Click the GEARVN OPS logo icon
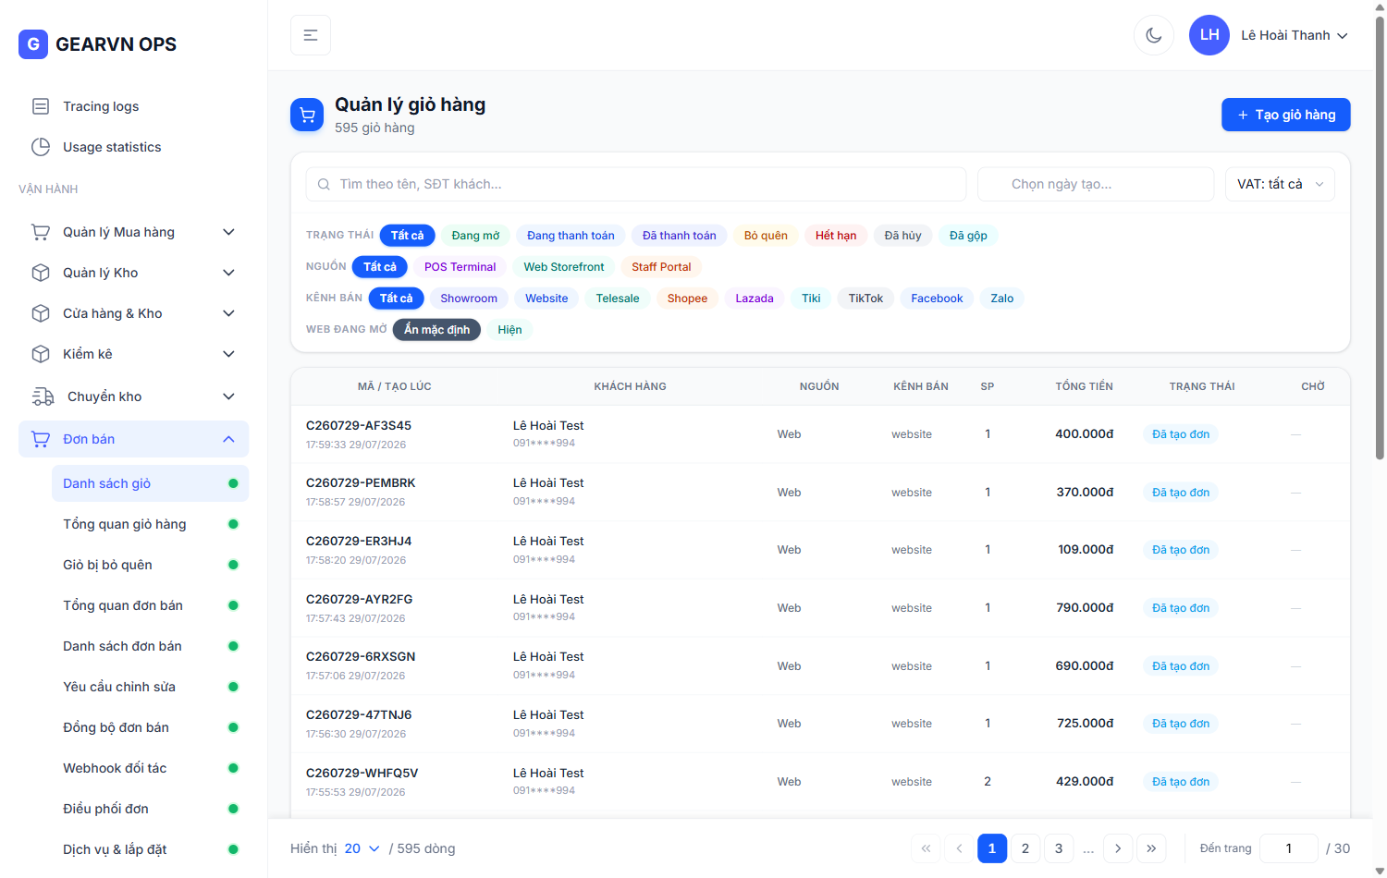Image resolution: width=1387 pixels, height=878 pixels. coord(33,43)
